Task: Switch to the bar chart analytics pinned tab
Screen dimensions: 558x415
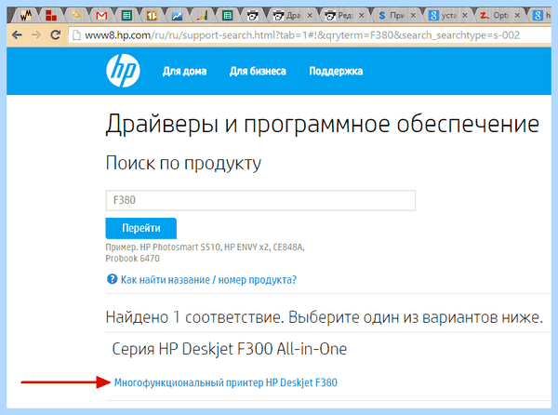Action: click(202, 16)
